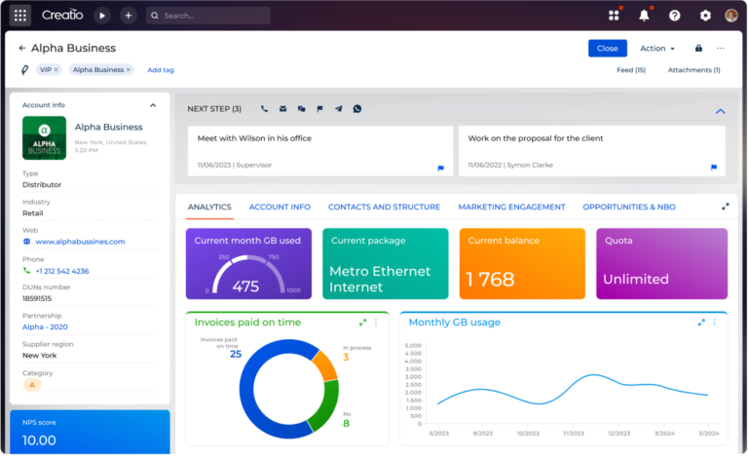Open the Opportunities & NBO tab
748x458 pixels.
coord(629,207)
